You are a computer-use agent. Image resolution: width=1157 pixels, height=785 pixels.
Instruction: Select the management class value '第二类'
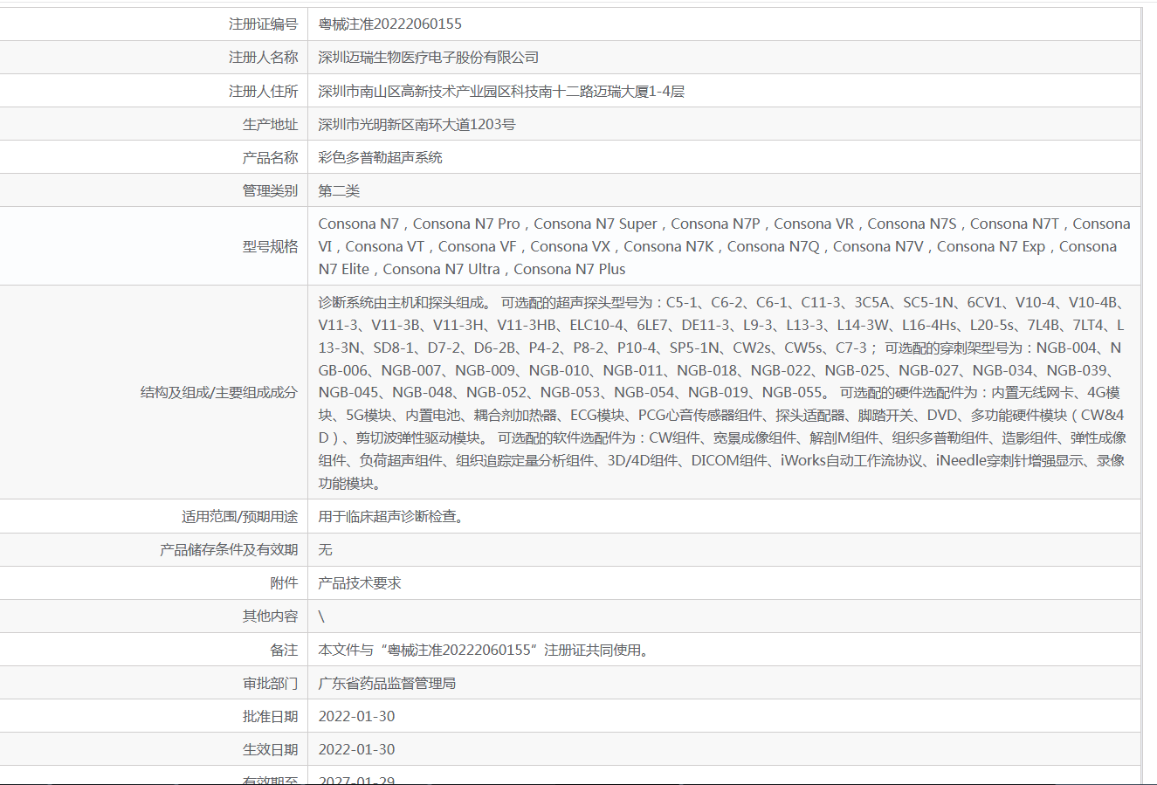[339, 190]
